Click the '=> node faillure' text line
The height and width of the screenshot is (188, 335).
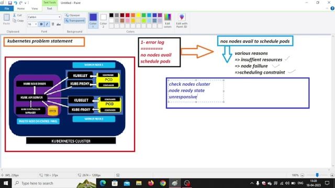click(251, 66)
